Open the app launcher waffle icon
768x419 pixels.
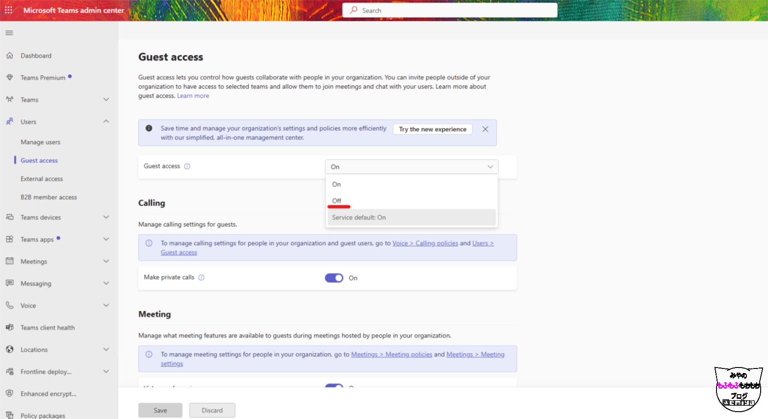click(x=9, y=10)
